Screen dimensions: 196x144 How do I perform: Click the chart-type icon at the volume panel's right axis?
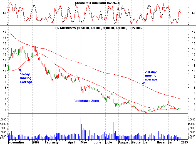tap(190, 138)
